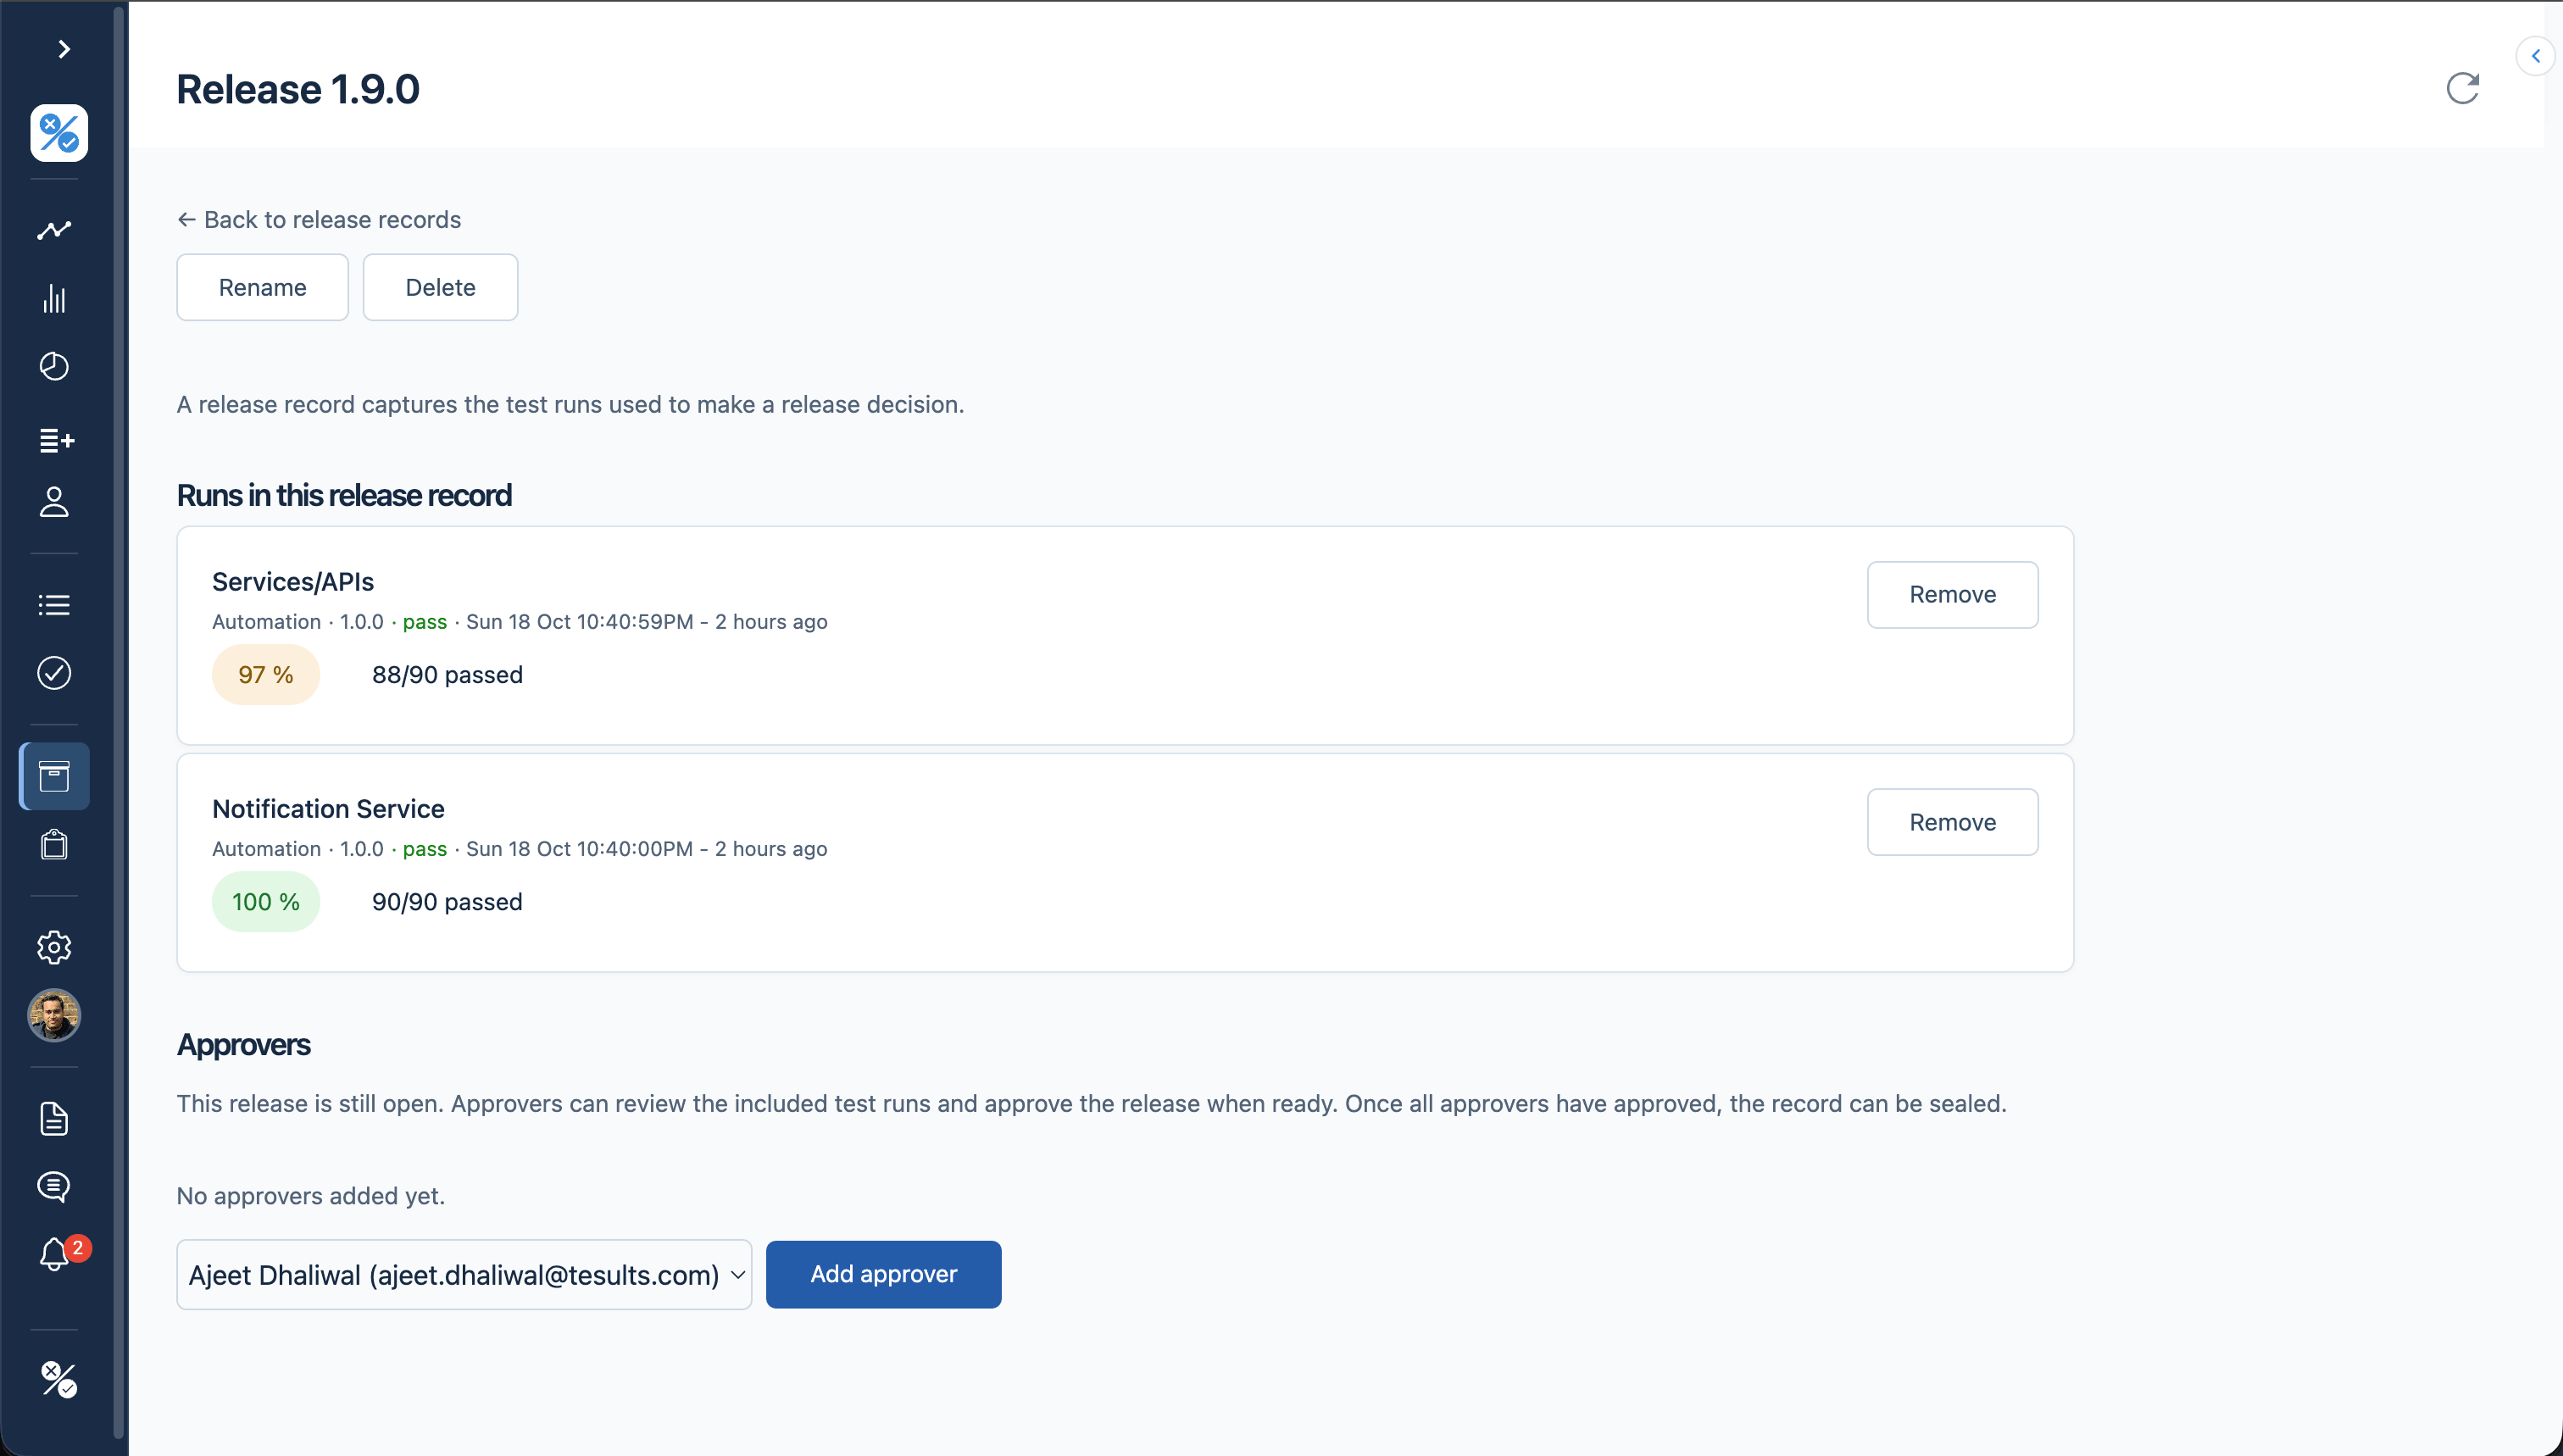Open the user profile avatar

pyautogui.click(x=54, y=1016)
